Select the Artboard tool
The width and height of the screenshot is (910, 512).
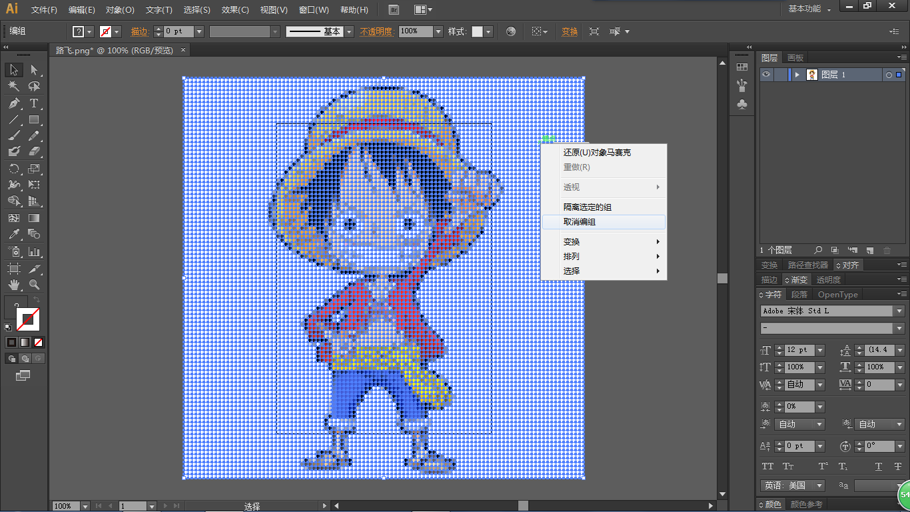pyautogui.click(x=14, y=269)
